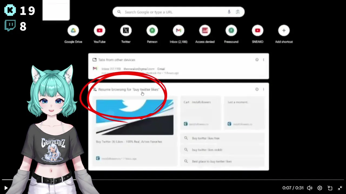Open the Access denied shortcut
The width and height of the screenshot is (346, 194).
[x=205, y=34]
